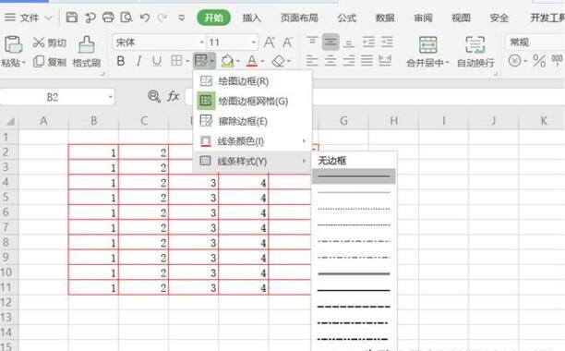Open the name box B2 dropdown arrow
The image size is (565, 351).
coord(110,97)
